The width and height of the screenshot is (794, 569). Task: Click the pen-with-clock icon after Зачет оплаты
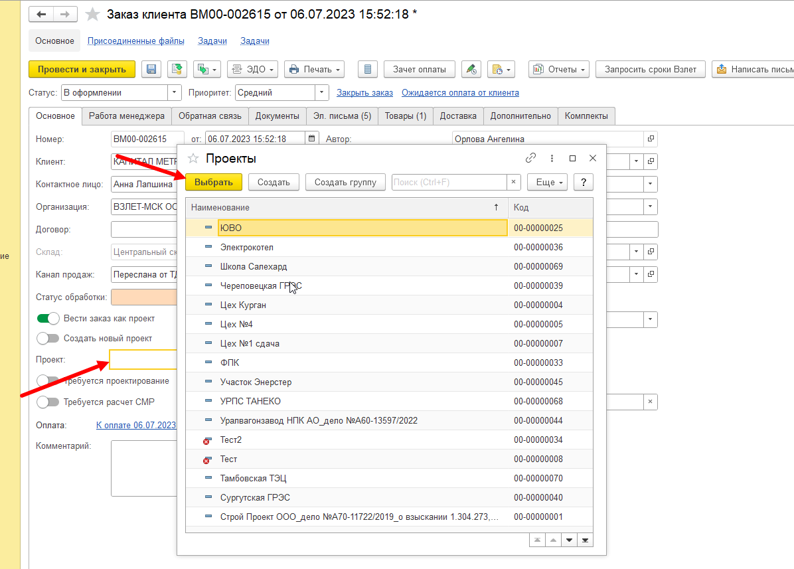pos(471,69)
